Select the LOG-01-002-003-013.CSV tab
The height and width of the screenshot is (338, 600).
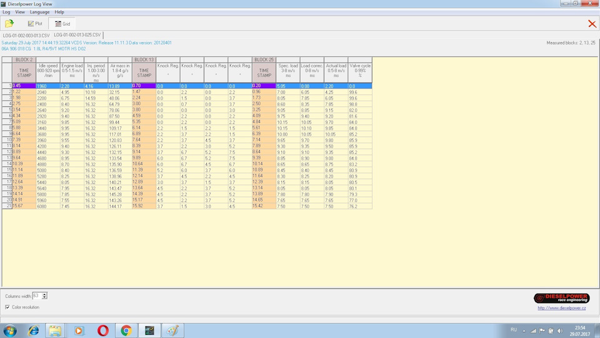point(26,35)
